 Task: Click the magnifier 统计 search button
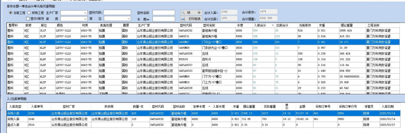191,12
